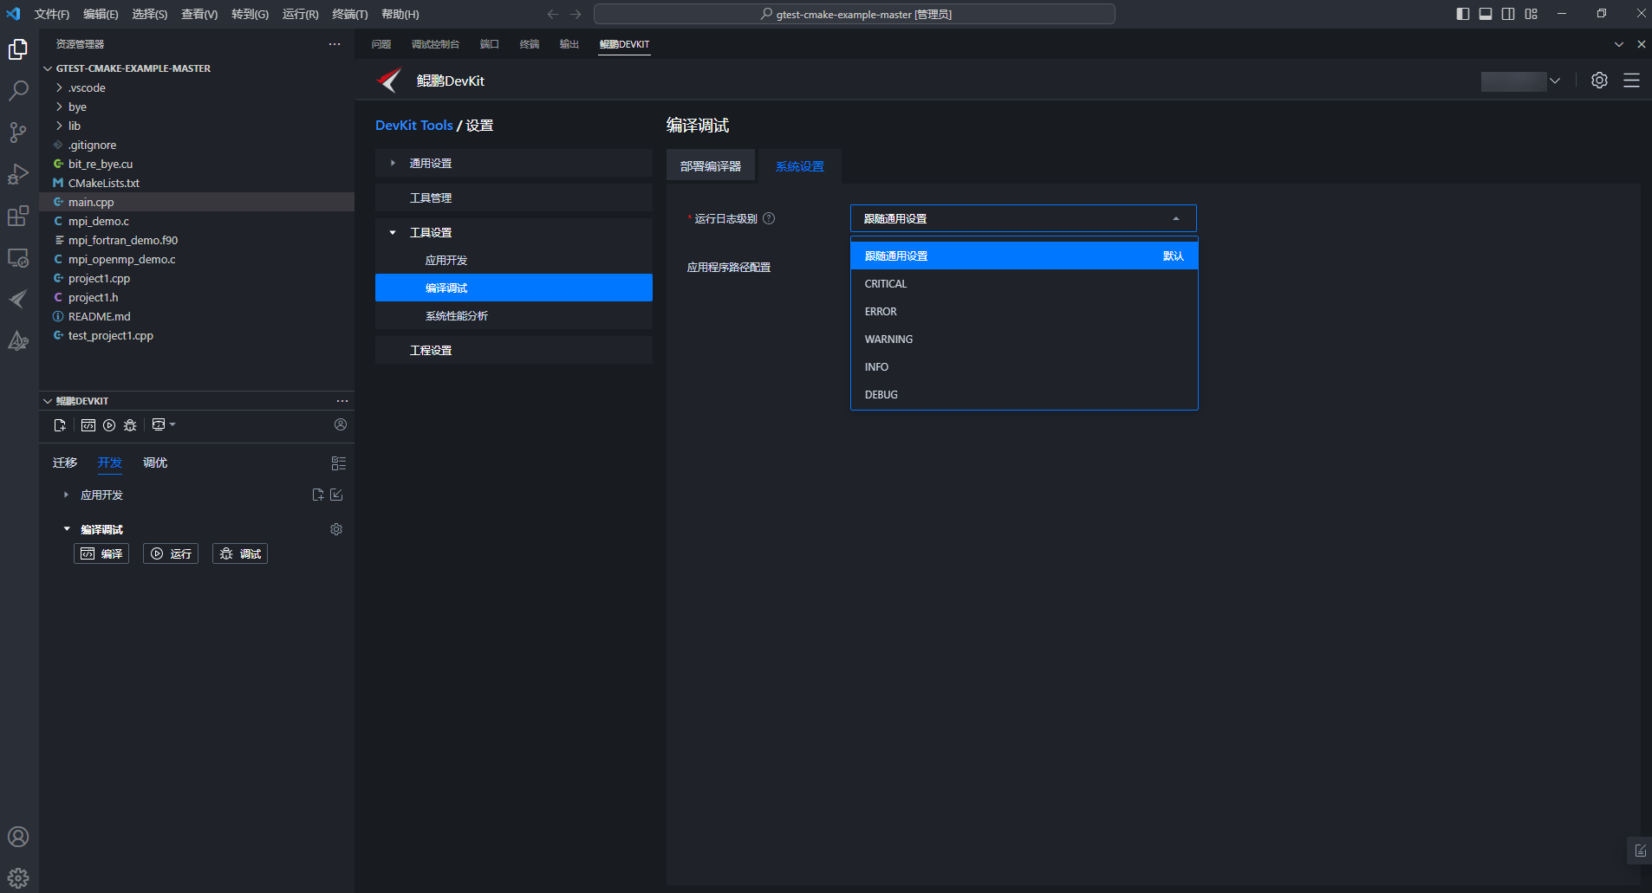Select ERROR log level option
The image size is (1652, 893).
click(x=1024, y=312)
